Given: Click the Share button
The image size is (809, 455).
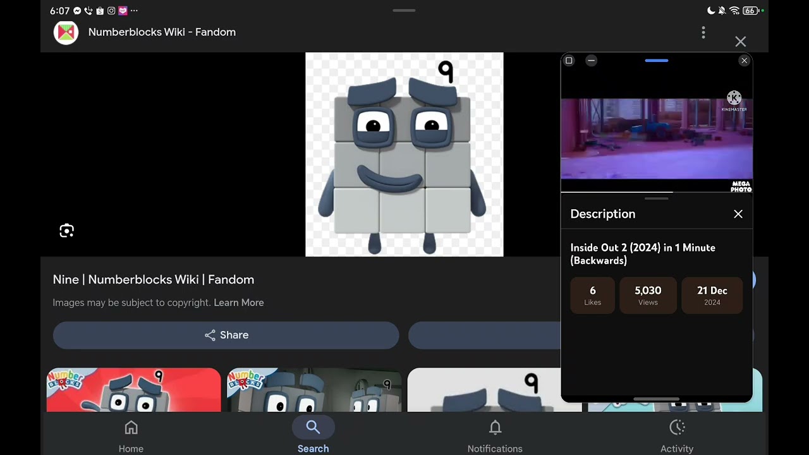Looking at the screenshot, I should coord(226,335).
